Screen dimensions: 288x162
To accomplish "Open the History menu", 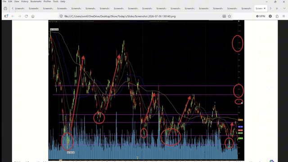I will coord(25,1).
